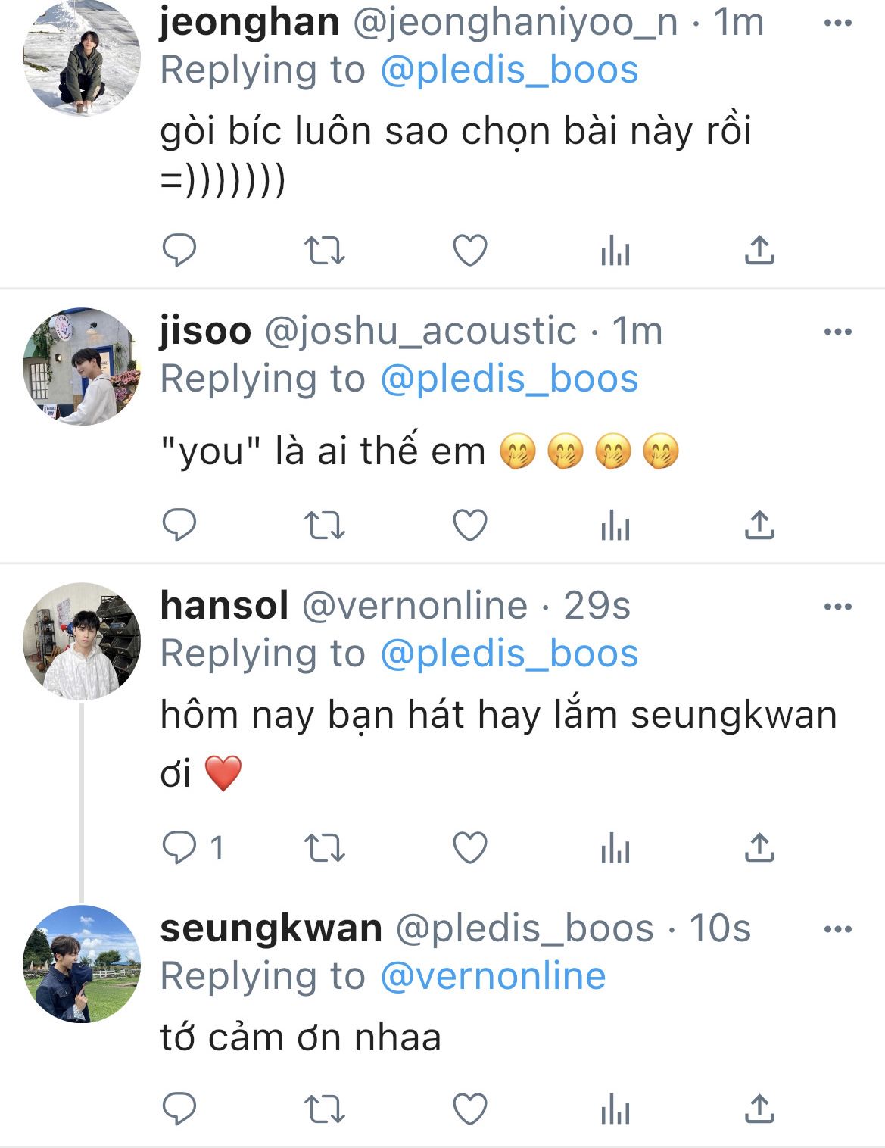Open more options menu on jisoo's tweet
Viewport: 885px width, 1148px height.
837,332
